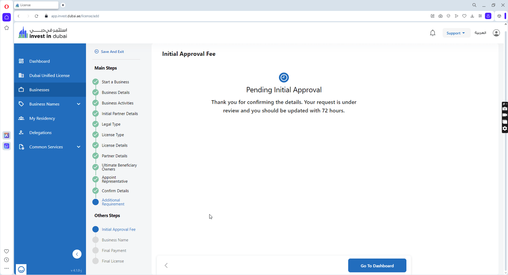Expand the Common Services submenu arrow
The height and width of the screenshot is (275, 508).
tap(78, 147)
